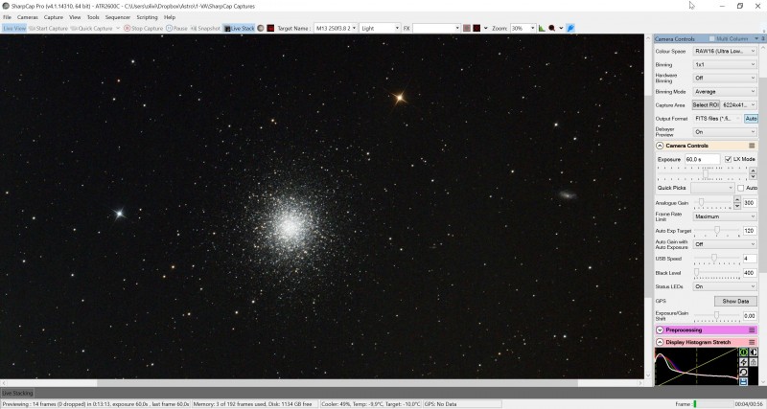Open the Scripting menu
This screenshot has width=767, height=409.
(147, 17)
